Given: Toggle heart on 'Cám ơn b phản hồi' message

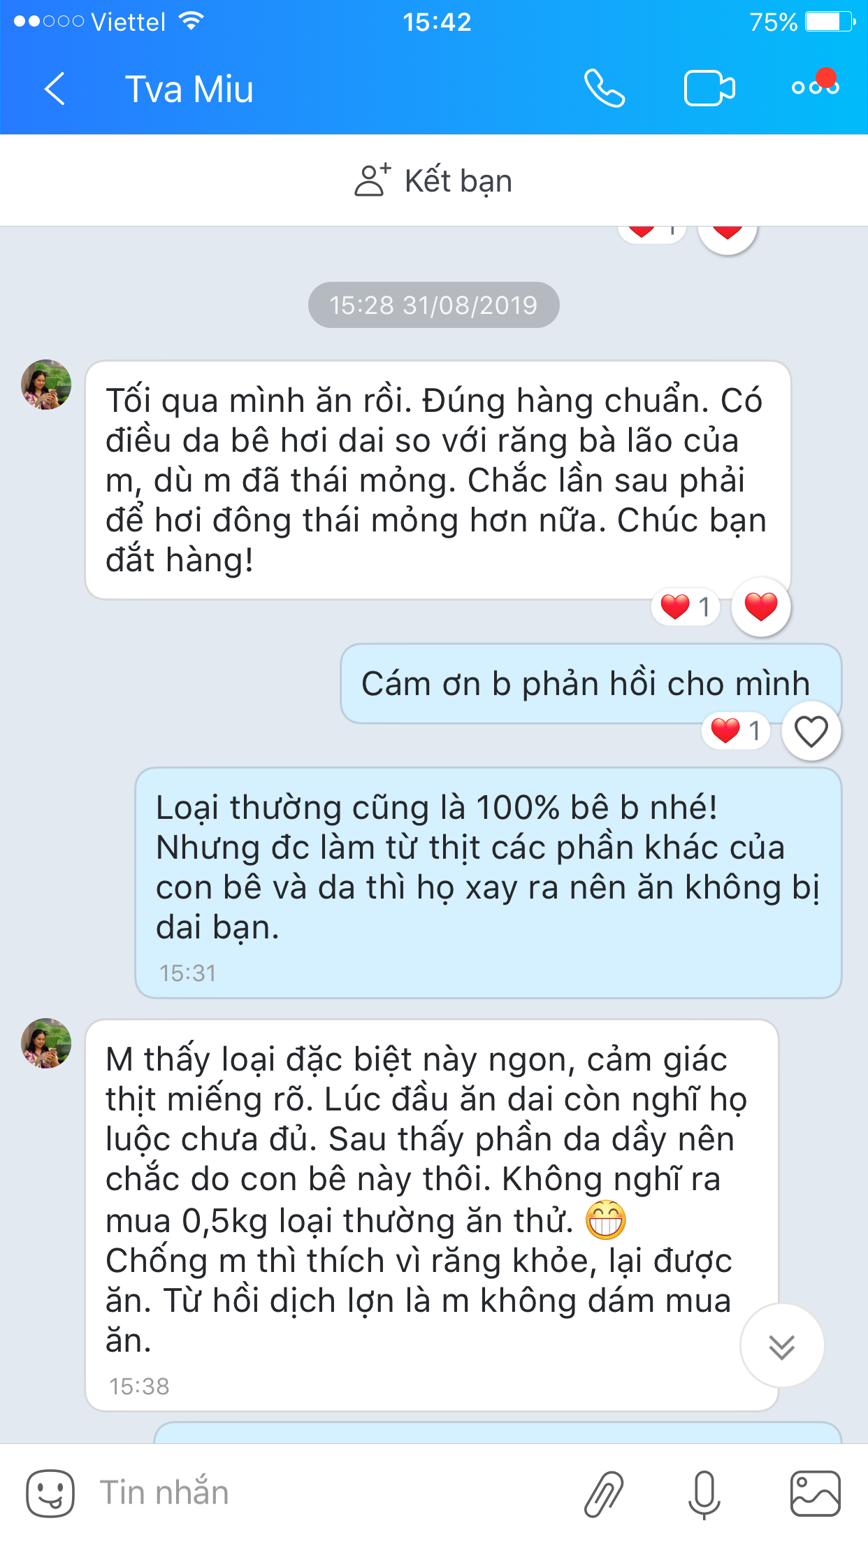Looking at the screenshot, I should pos(811,731).
